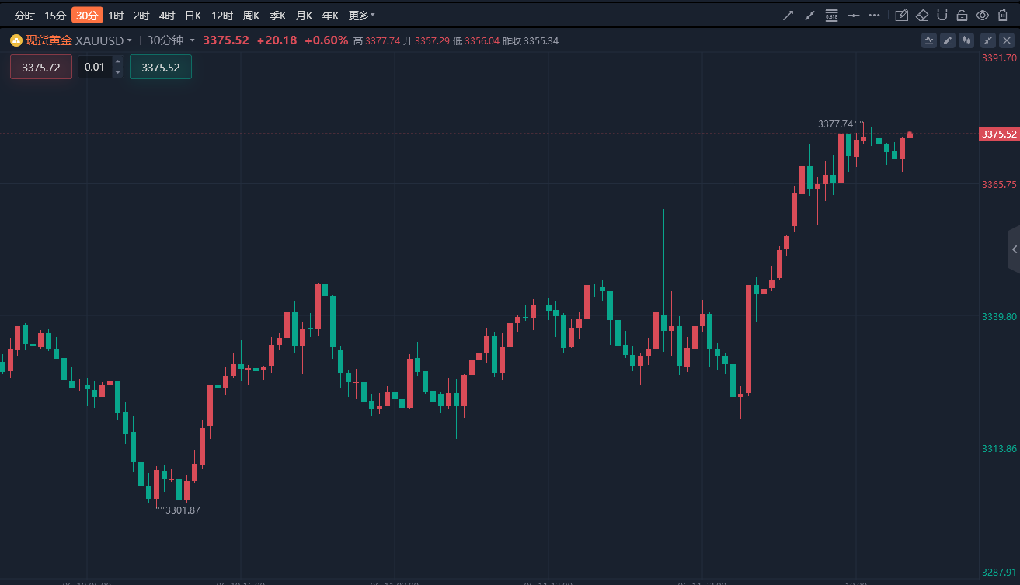1020x585 pixels.
Task: Toggle the drawing lock icon
Action: point(962,15)
